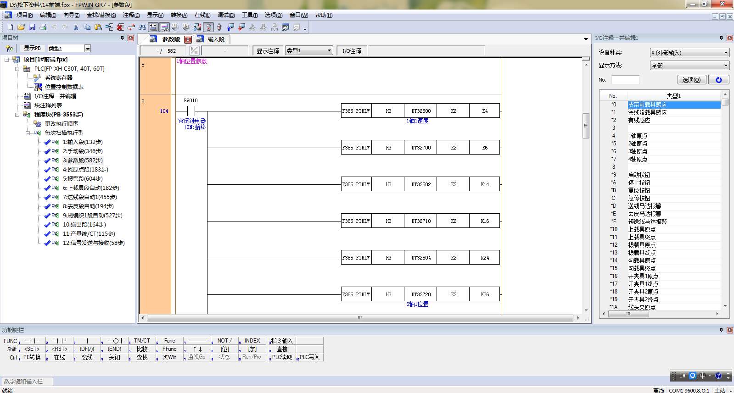
Task: Pin the I/O注释一并编辑1 panel
Action: (x=721, y=38)
